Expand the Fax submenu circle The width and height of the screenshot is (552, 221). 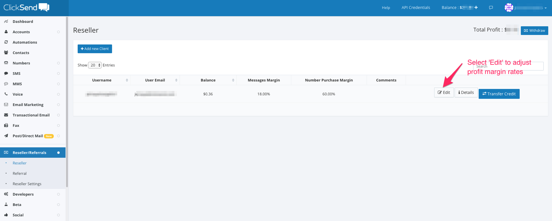[x=58, y=126]
